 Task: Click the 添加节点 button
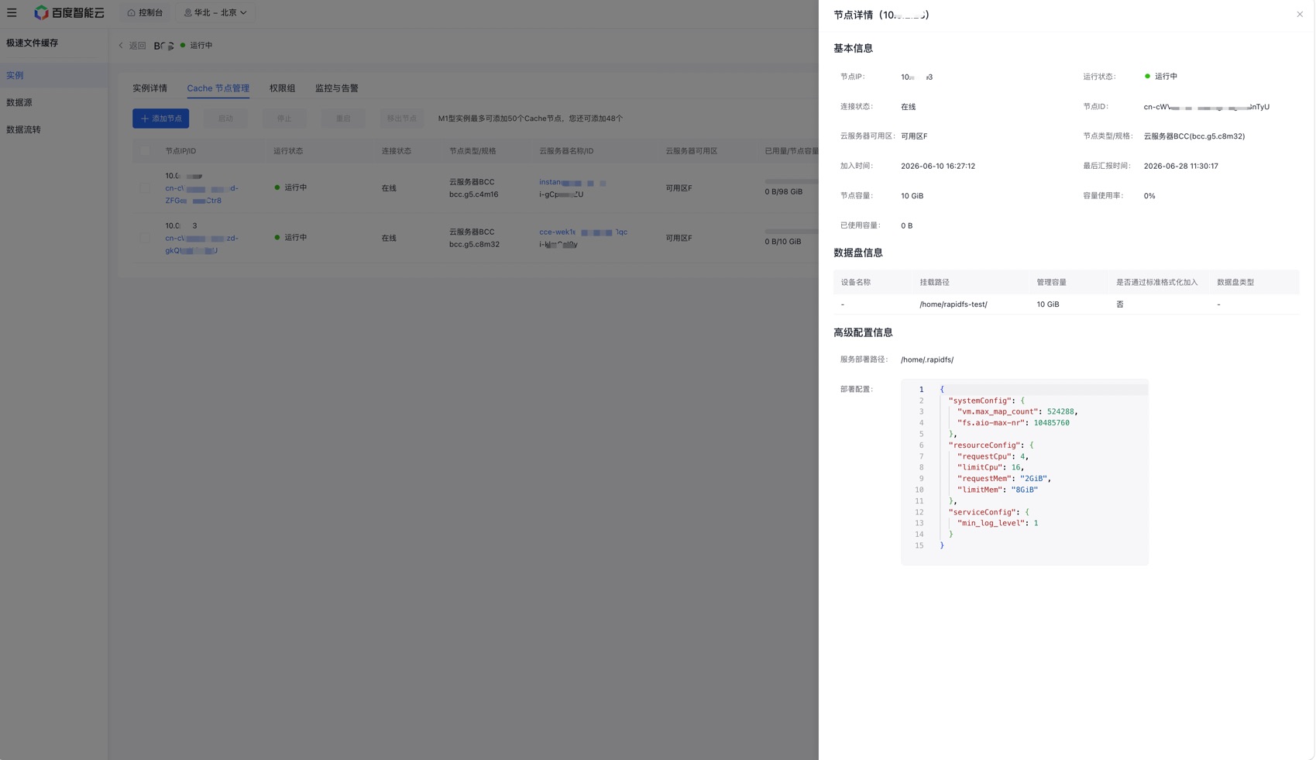pyautogui.click(x=161, y=119)
